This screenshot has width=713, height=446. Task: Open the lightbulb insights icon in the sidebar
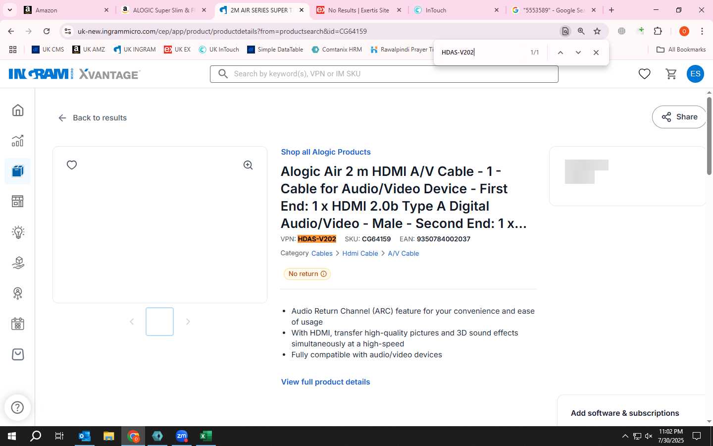(18, 232)
